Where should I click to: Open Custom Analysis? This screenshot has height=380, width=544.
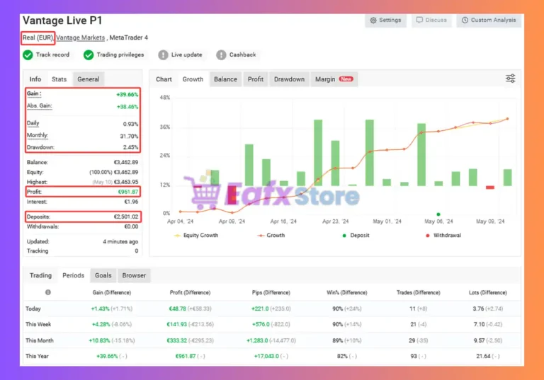[x=489, y=20]
